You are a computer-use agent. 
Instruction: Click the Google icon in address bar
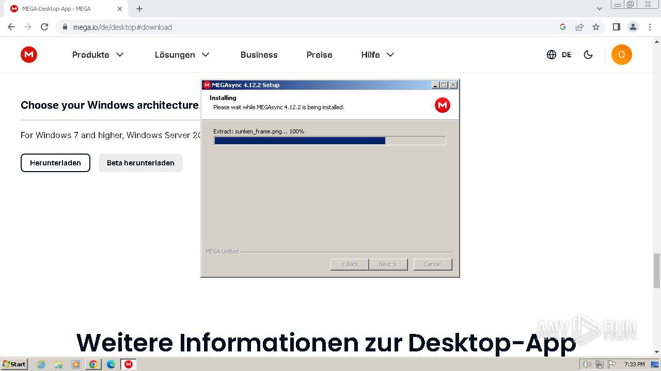point(563,27)
